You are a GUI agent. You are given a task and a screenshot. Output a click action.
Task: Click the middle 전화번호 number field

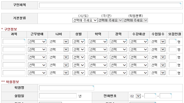[x=150, y=96]
